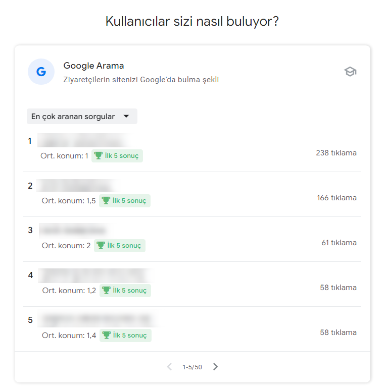Click trophy icon in first query row
The height and width of the screenshot is (392, 387).
tap(98, 155)
